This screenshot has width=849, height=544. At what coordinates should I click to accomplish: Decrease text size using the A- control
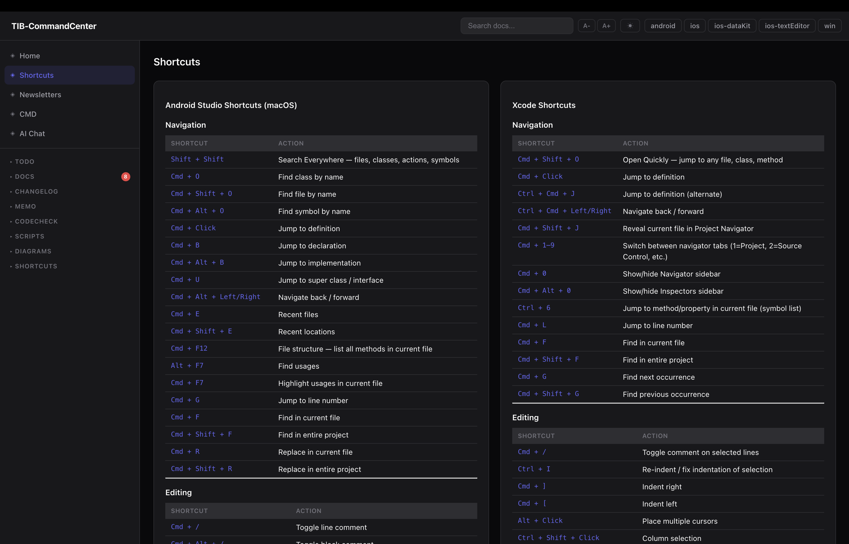click(x=587, y=25)
